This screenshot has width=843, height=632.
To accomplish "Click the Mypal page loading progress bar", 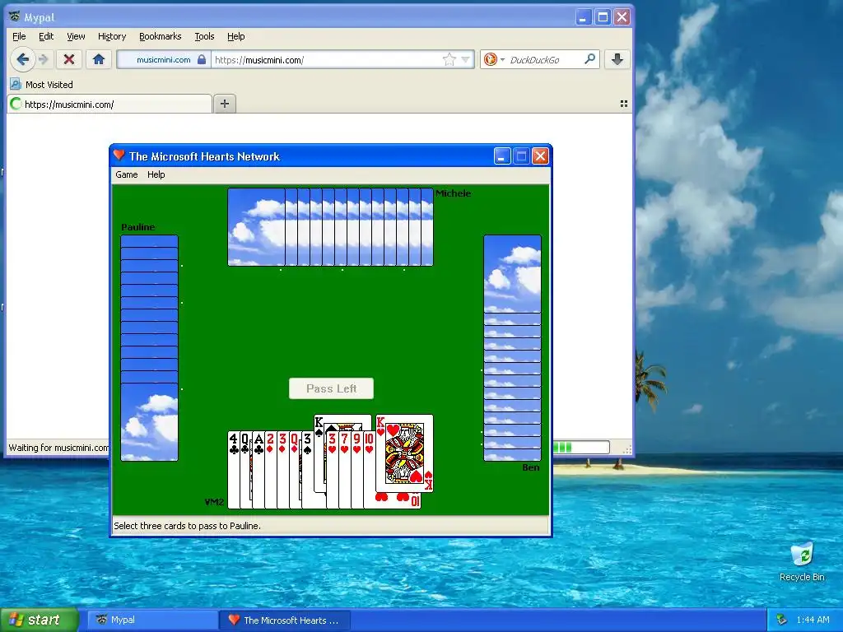I will coord(581,447).
